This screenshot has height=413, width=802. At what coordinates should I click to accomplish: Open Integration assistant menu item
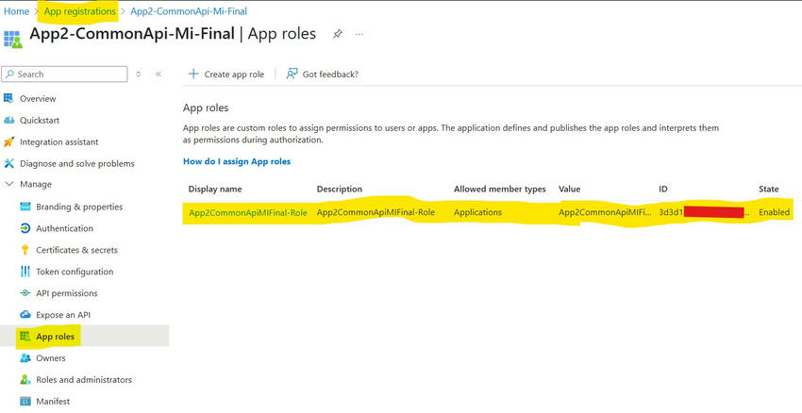(x=58, y=142)
